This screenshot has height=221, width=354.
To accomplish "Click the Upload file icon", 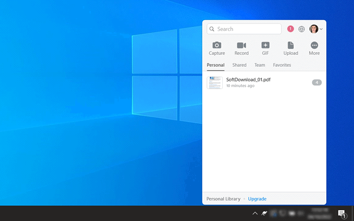I will click(x=290, y=46).
